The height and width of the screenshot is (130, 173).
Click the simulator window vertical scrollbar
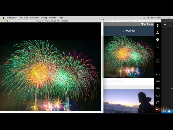pyautogui.click(x=102, y=57)
